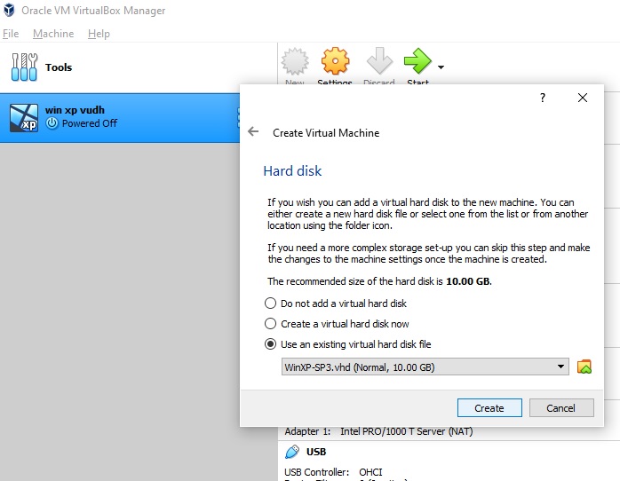Close the Create Virtual Machine dialog
The width and height of the screenshot is (620, 481).
click(x=583, y=98)
